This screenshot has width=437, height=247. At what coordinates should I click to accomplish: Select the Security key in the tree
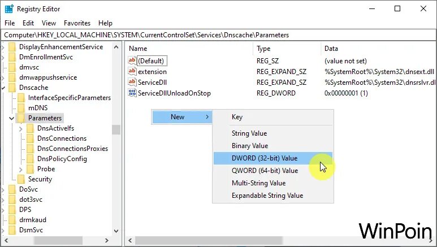click(x=40, y=179)
